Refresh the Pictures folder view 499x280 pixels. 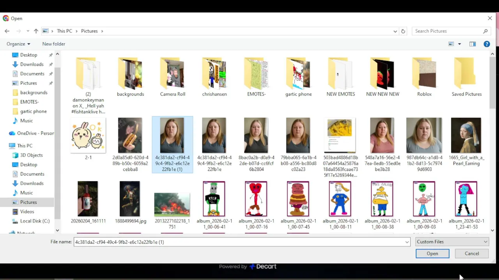coord(403,31)
